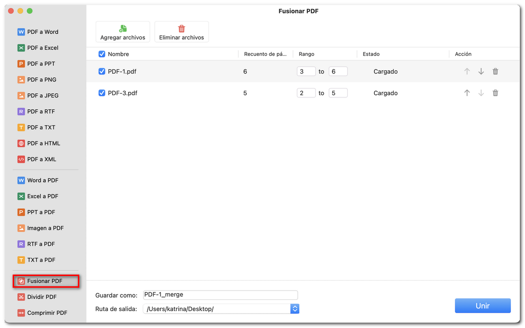Image resolution: width=525 pixels, height=328 pixels.
Task: Click the Eliminar archivos button
Action: tap(182, 31)
